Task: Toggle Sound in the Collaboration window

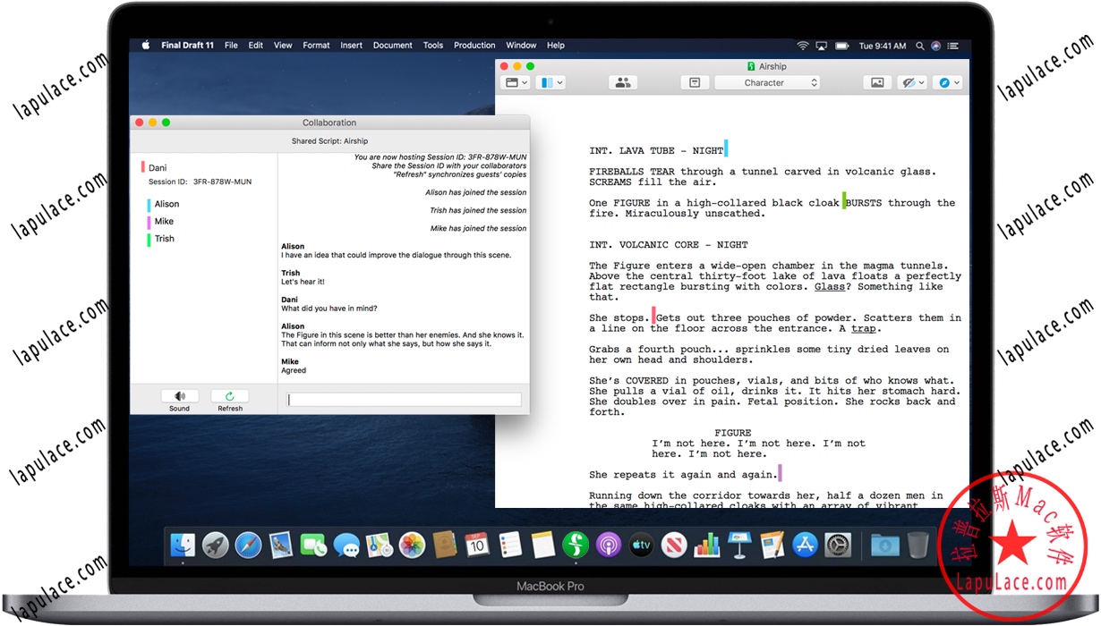Action: pos(179,396)
